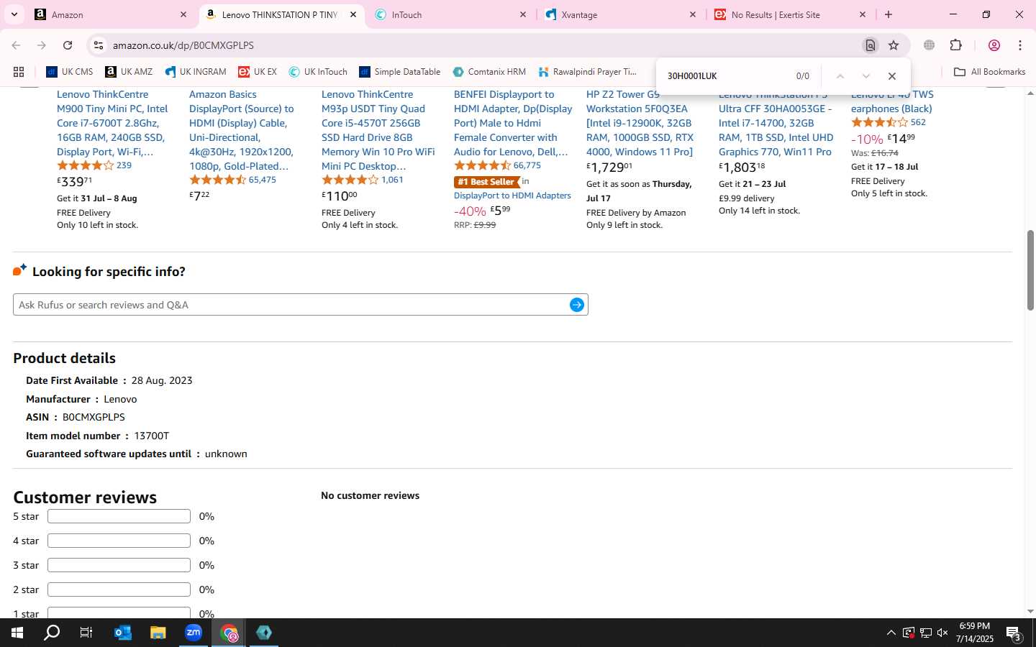
Task: Open UK EX bookmark
Action: (258, 72)
